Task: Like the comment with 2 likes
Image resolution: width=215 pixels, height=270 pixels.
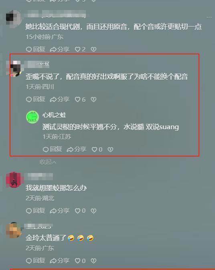Action: [80, 49]
